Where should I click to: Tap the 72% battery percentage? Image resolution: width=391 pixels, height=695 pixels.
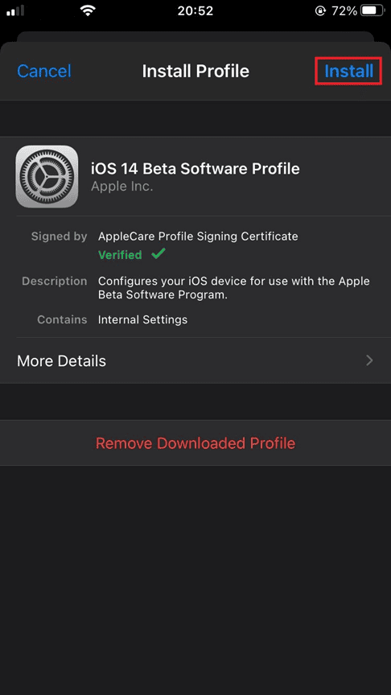point(344,10)
